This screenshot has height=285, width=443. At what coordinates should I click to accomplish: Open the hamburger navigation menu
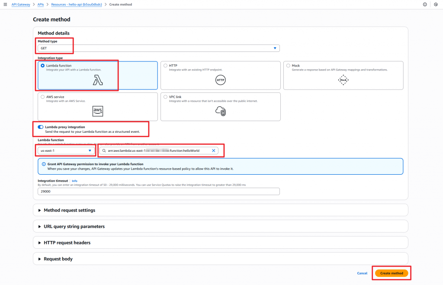pyautogui.click(x=5, y=4)
